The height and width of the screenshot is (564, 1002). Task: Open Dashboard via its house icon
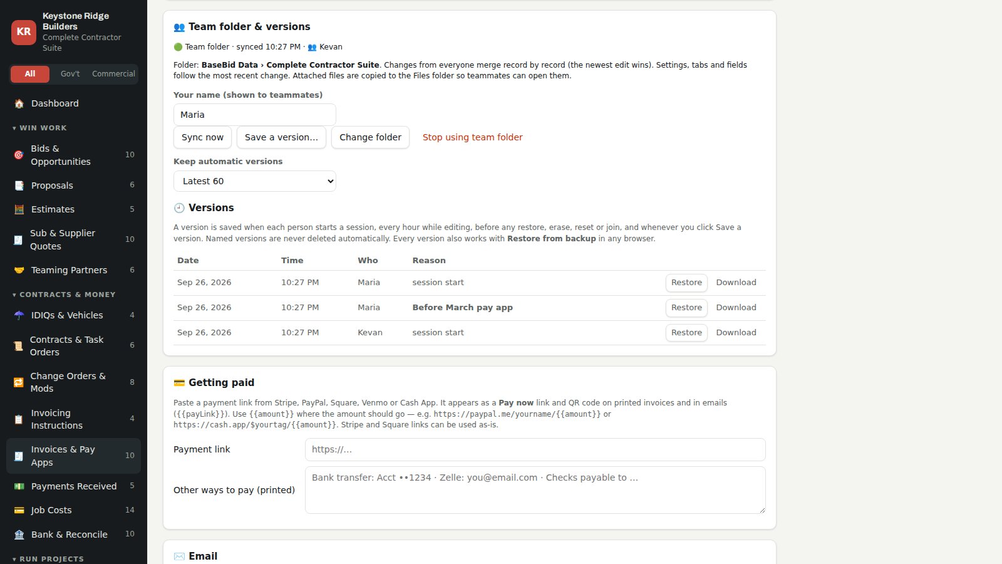19,103
